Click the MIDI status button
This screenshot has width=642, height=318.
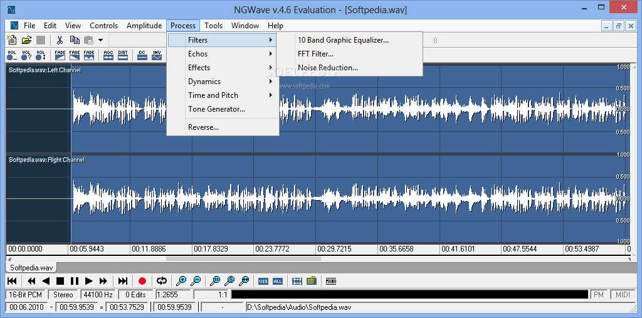tap(623, 294)
